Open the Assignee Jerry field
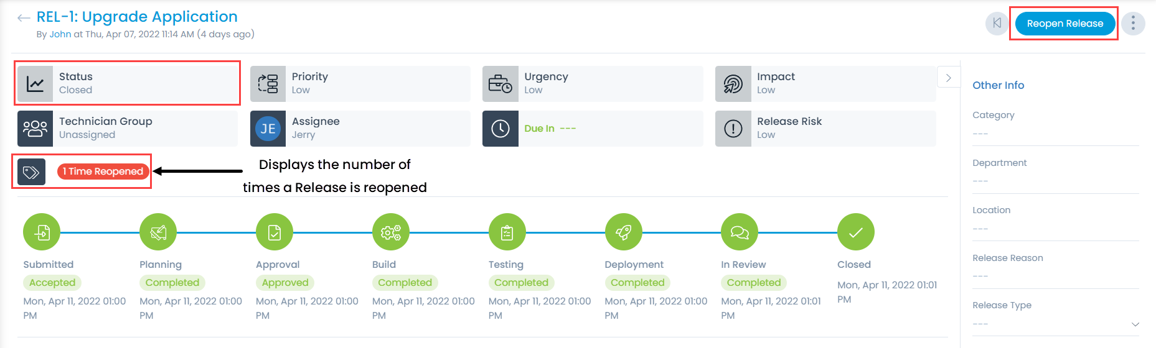1156x348 pixels. click(x=360, y=128)
